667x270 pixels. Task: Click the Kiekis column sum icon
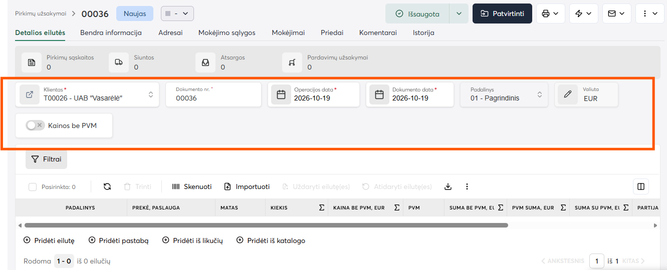322,207
